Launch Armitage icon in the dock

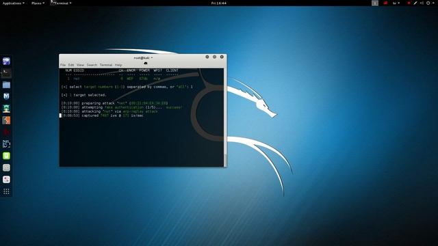[6, 108]
